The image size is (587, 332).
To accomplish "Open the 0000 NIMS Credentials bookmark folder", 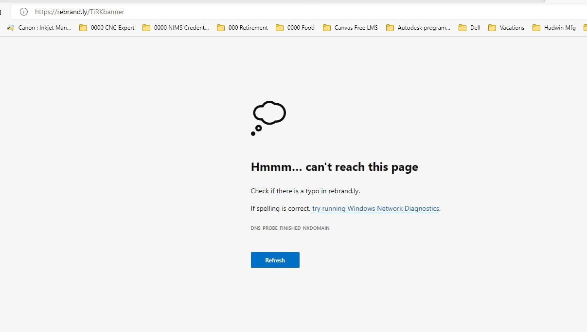I will 176,28.
